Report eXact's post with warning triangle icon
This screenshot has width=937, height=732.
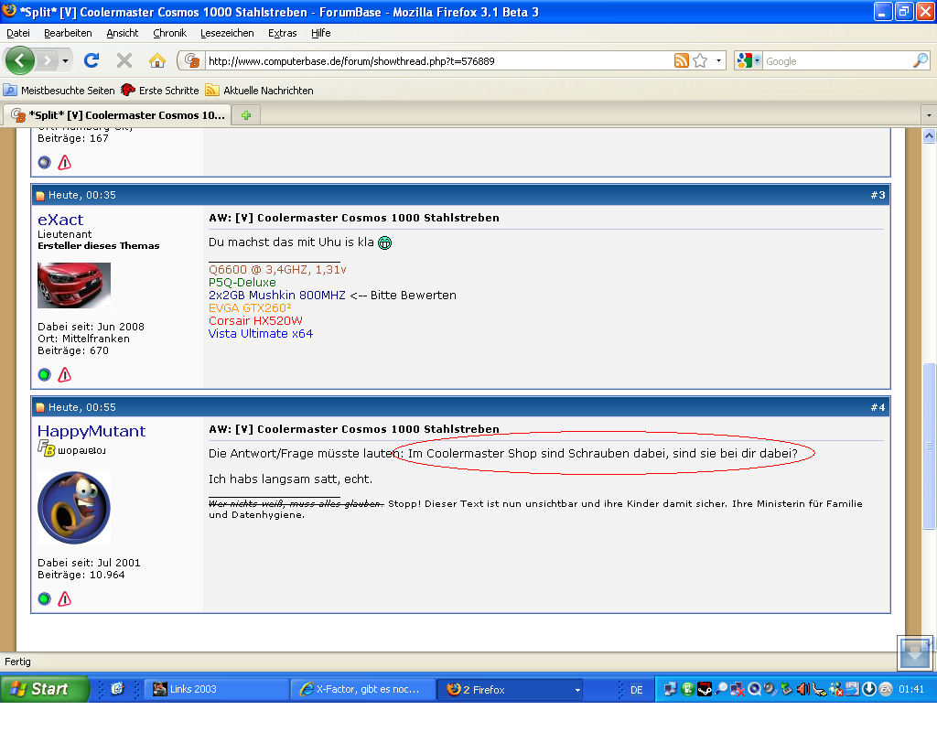coord(65,374)
